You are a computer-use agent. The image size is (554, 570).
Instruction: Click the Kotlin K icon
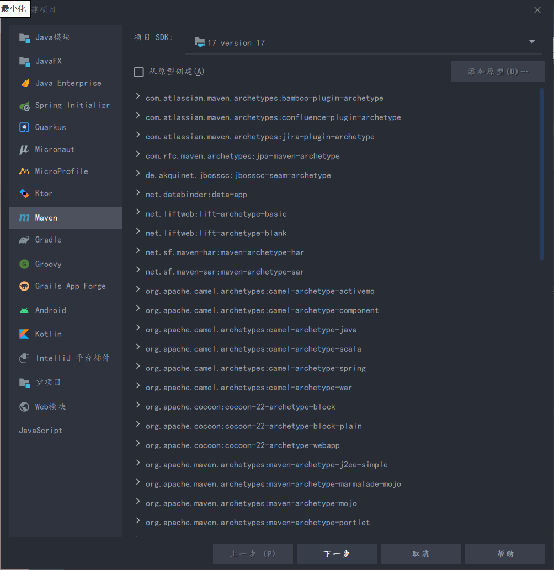24,334
